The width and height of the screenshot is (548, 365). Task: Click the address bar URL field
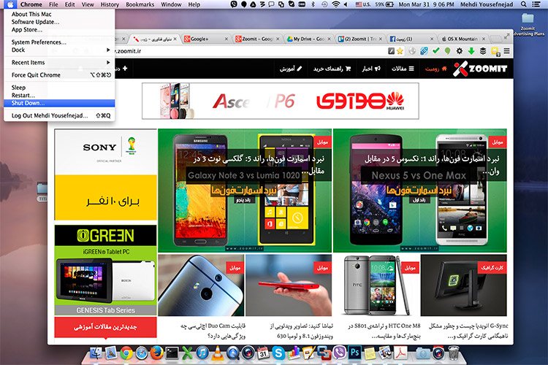tap(250, 51)
